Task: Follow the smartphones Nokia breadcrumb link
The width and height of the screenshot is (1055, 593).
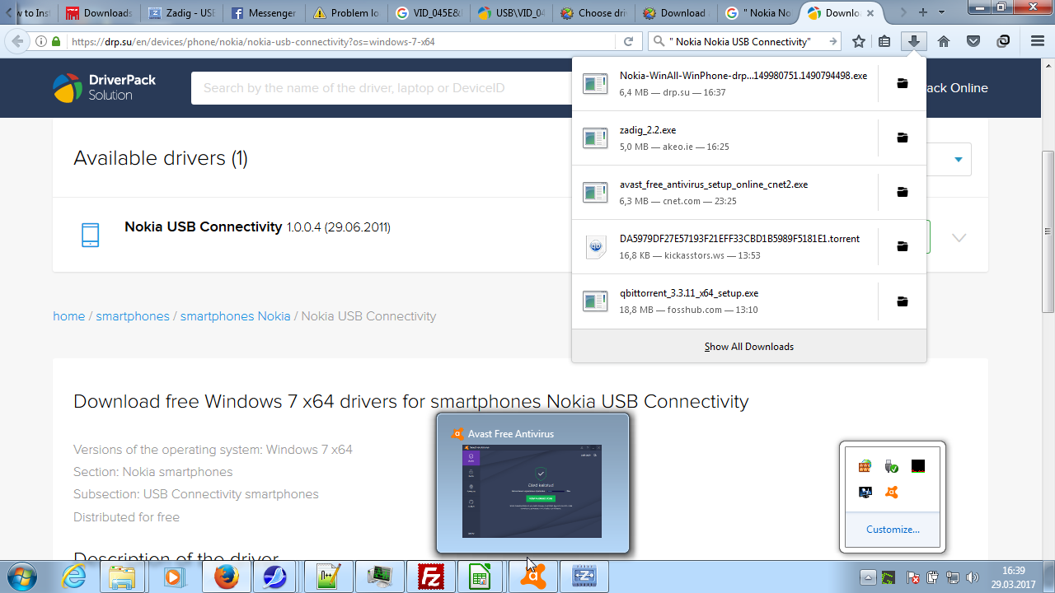Action: click(x=235, y=316)
